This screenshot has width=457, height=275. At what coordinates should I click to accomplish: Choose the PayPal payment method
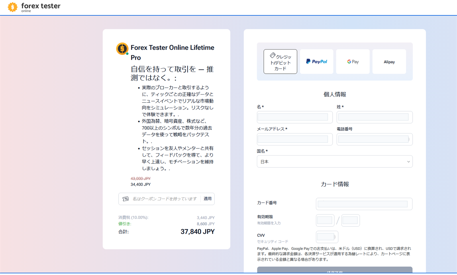(317, 62)
